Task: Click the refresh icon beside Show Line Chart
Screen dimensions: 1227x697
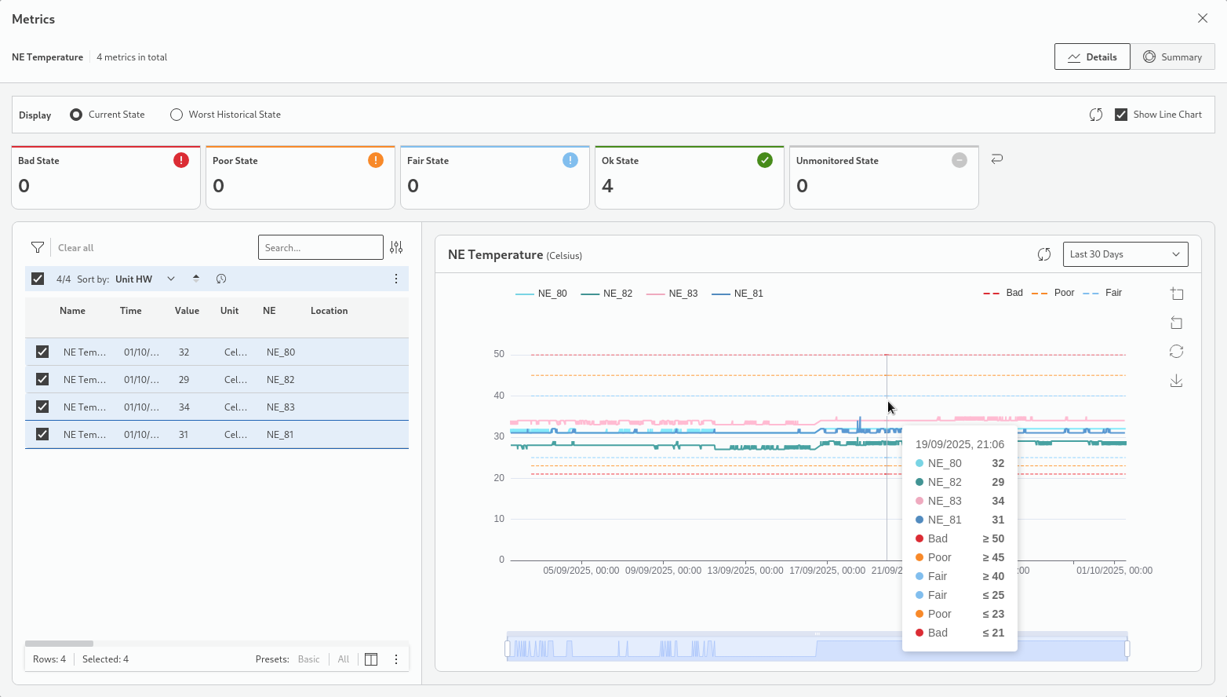Action: point(1096,115)
